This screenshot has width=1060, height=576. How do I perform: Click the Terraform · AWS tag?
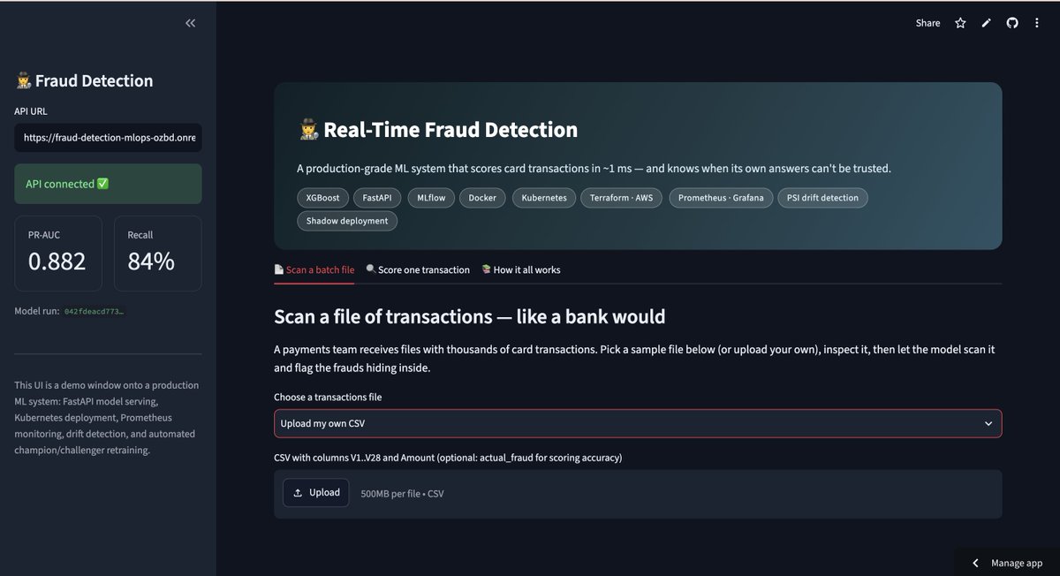click(x=623, y=198)
